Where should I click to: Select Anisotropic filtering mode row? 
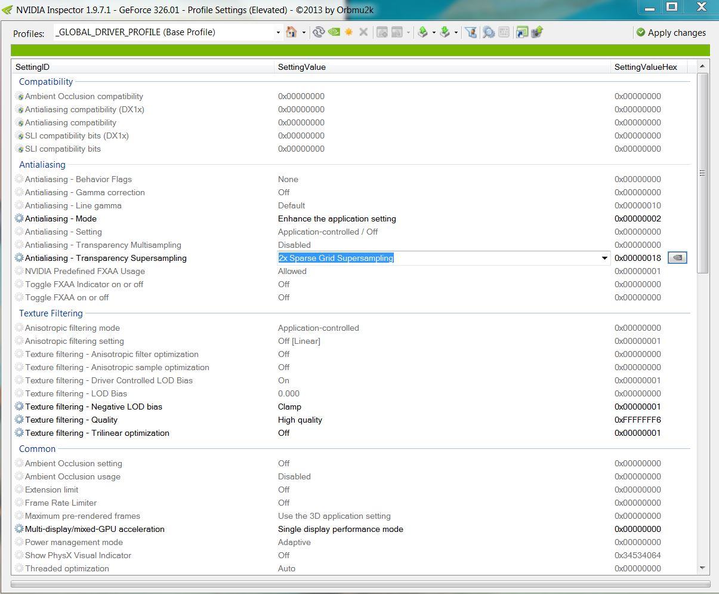pos(351,328)
